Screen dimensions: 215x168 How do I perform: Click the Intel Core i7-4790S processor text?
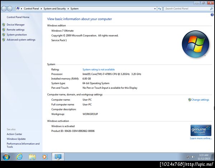(x=112, y=74)
